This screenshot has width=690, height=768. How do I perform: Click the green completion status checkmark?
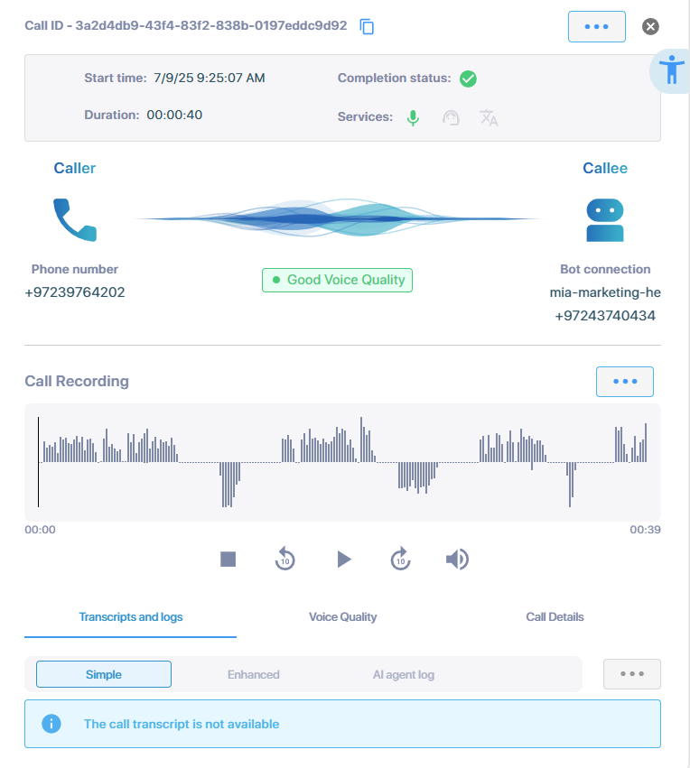468,79
